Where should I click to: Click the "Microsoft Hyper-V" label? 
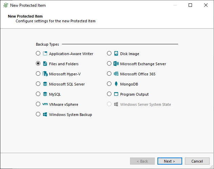pos(65,74)
